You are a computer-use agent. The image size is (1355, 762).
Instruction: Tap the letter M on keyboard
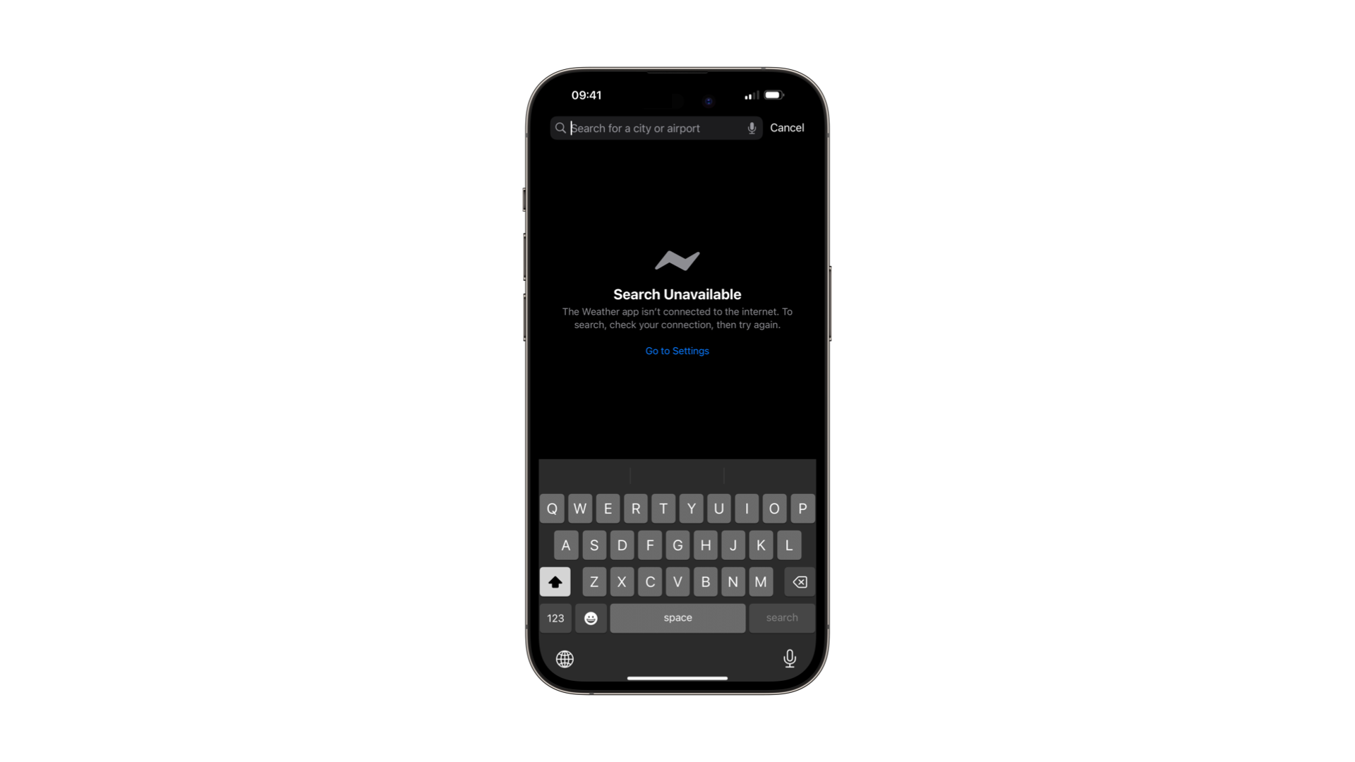(760, 581)
